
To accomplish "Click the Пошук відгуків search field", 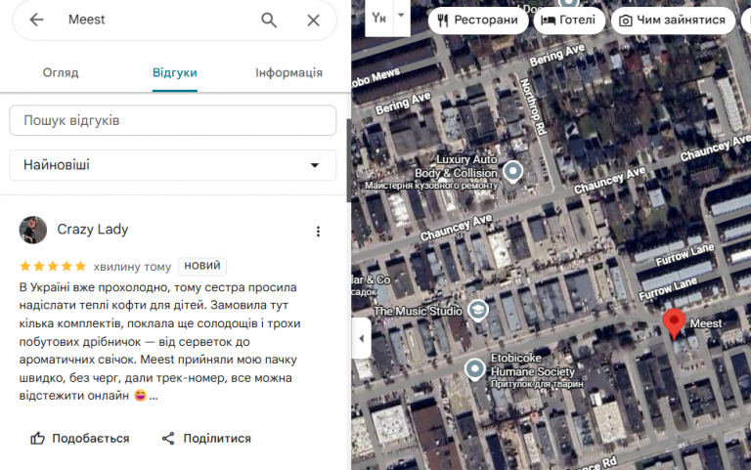I will 172,120.
